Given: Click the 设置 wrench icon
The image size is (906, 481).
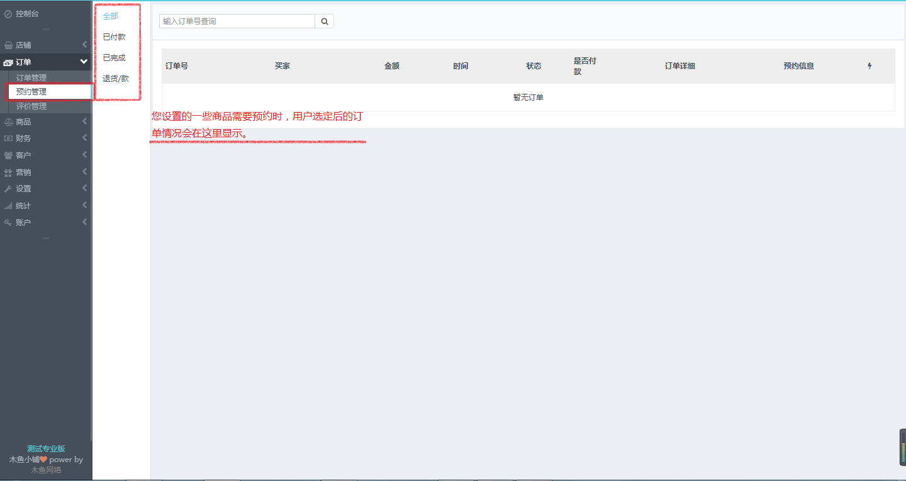Looking at the screenshot, I should (8, 189).
